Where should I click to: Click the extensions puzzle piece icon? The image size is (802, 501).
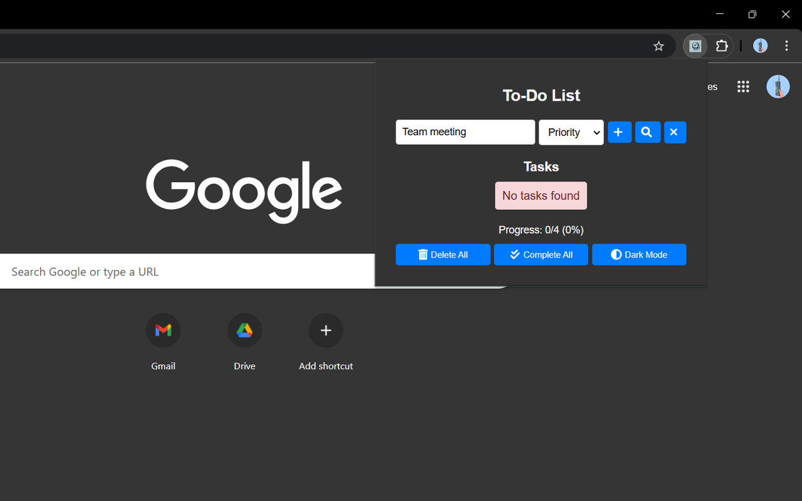pyautogui.click(x=722, y=46)
